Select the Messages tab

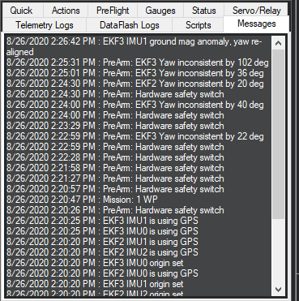click(256, 24)
